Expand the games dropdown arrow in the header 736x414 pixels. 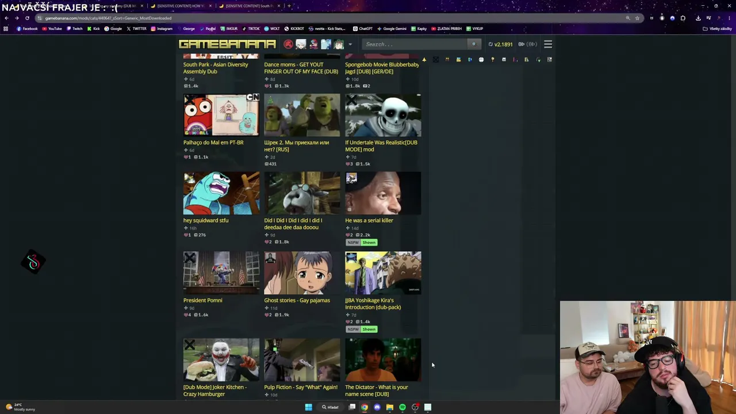[x=350, y=44]
